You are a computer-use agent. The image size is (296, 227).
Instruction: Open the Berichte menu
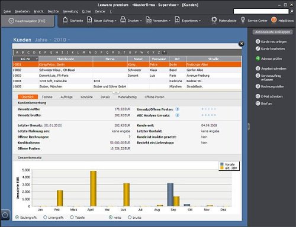click(53, 11)
